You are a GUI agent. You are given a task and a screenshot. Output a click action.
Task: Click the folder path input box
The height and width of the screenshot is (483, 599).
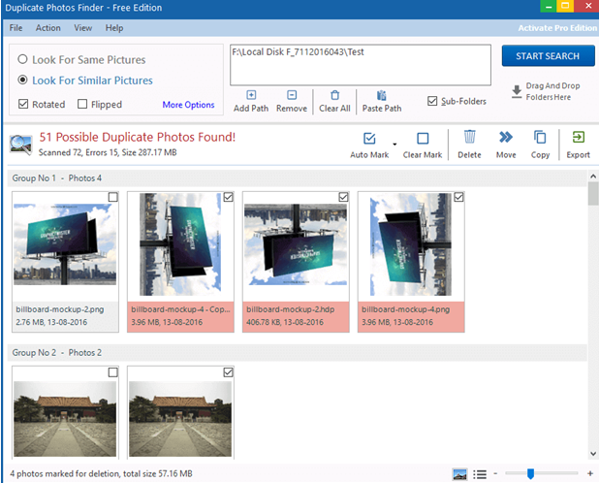point(361,65)
